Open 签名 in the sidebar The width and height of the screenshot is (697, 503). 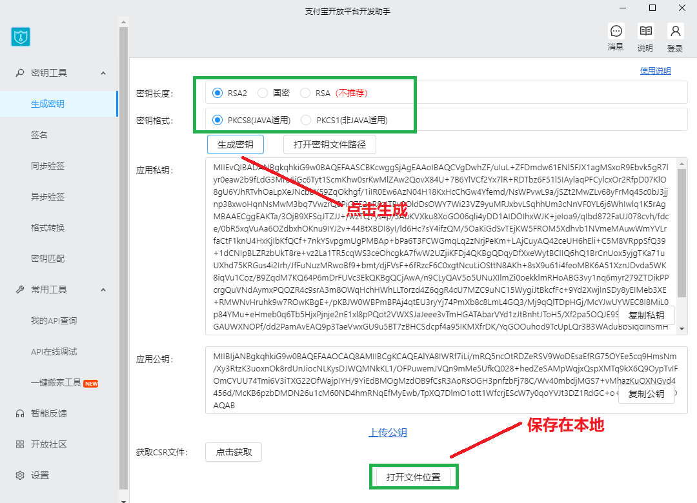[x=39, y=135]
